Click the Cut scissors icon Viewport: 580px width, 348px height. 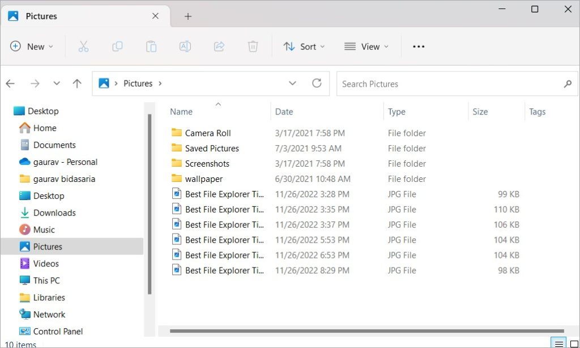point(83,46)
